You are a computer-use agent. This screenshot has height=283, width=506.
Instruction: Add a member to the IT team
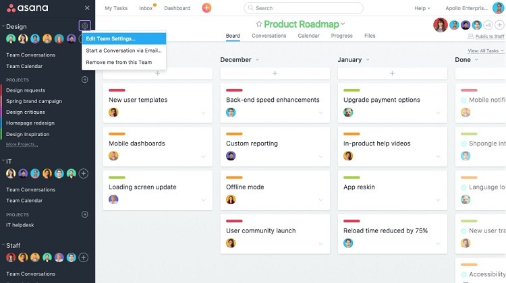point(84,173)
